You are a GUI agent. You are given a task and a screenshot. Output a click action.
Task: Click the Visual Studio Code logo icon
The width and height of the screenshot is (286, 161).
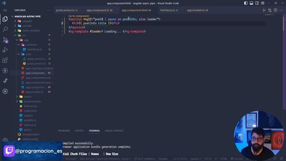point(4,3)
